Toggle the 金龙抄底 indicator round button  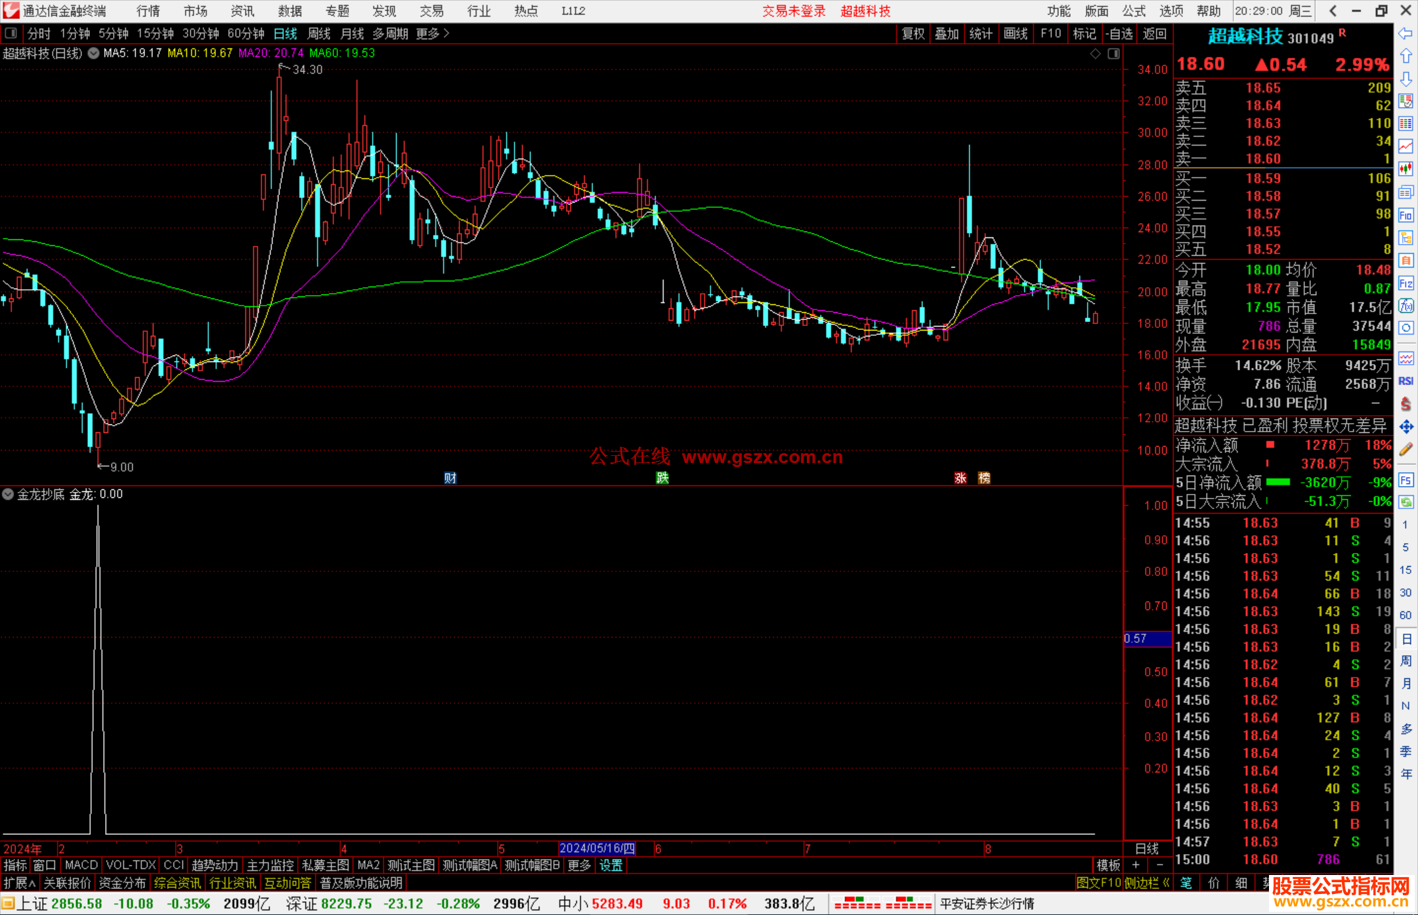click(8, 495)
